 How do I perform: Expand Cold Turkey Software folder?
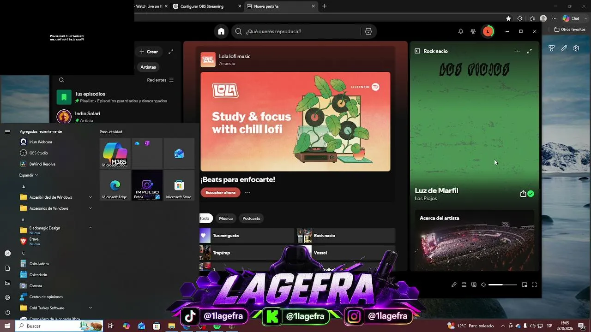[x=56, y=308]
